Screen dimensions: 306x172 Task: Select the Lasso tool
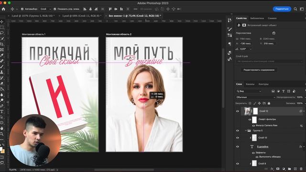pos(2,33)
